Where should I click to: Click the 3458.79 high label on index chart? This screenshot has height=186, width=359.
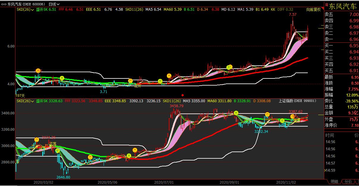coord(177,106)
